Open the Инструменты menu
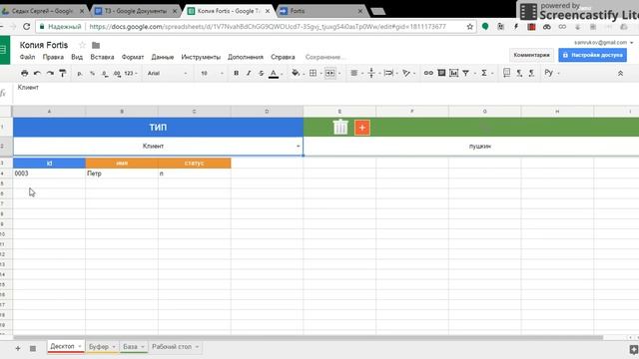This screenshot has height=359, width=639. pyautogui.click(x=201, y=57)
